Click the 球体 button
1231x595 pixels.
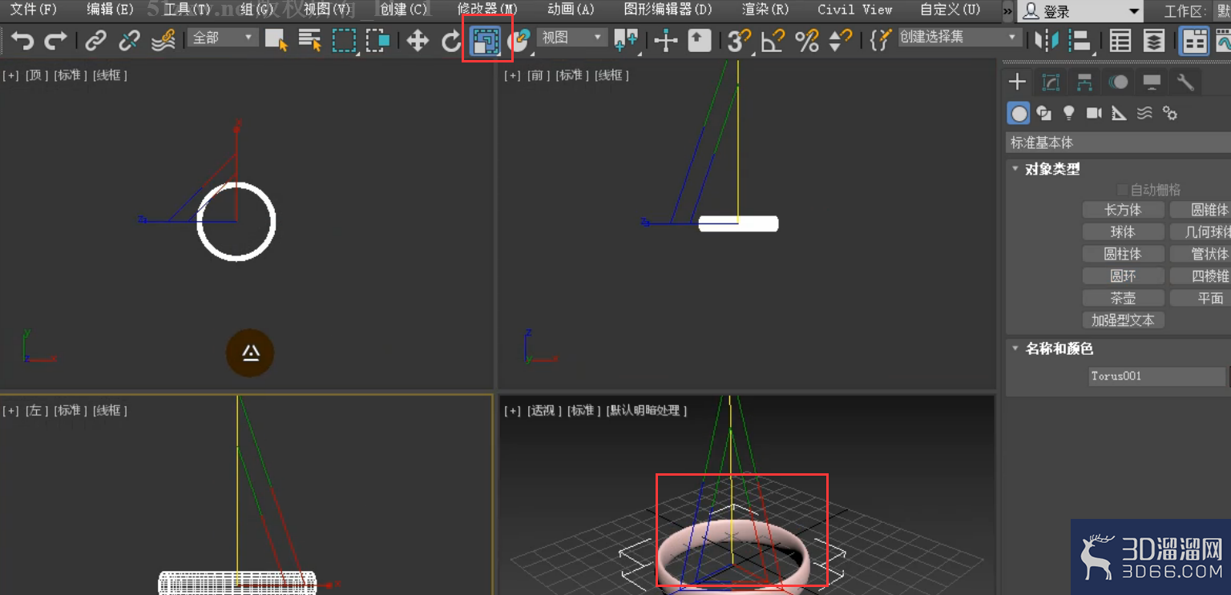[x=1123, y=232]
